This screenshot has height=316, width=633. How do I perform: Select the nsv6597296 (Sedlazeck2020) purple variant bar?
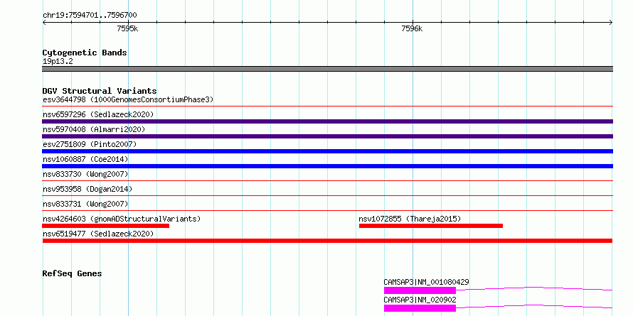[327, 121]
